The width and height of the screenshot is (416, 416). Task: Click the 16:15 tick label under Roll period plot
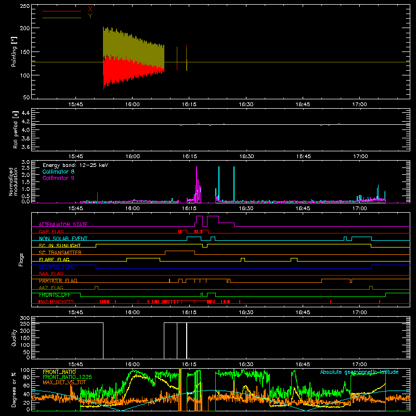(190, 157)
